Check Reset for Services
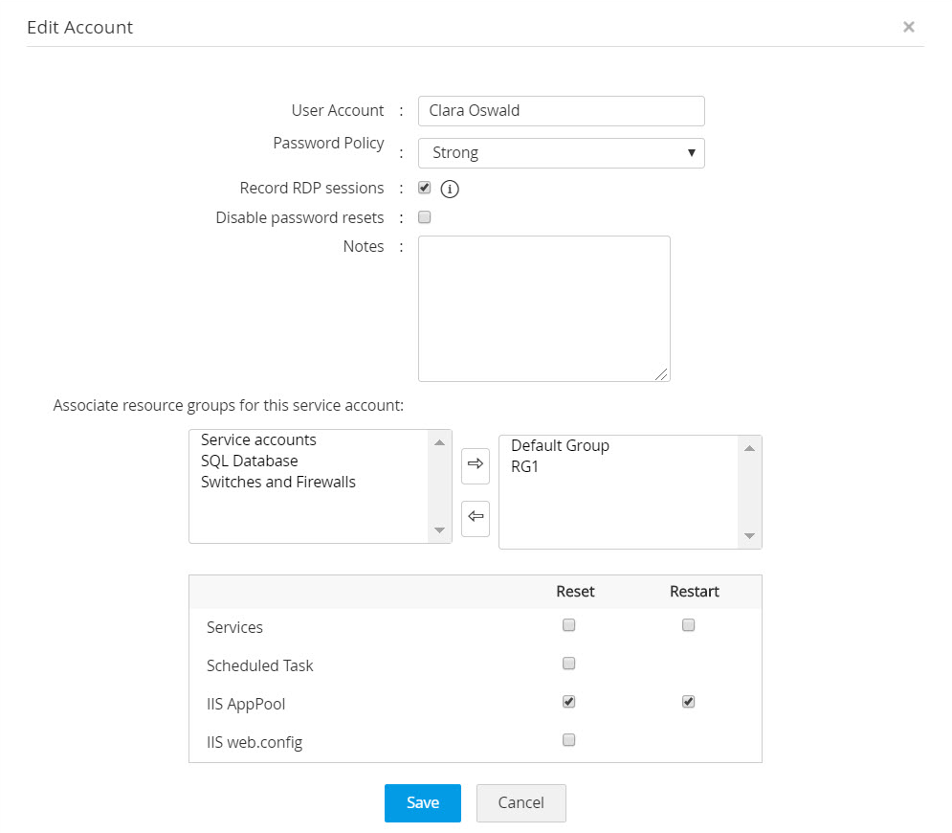Screen dimensions: 952x833 pyautogui.click(x=569, y=625)
